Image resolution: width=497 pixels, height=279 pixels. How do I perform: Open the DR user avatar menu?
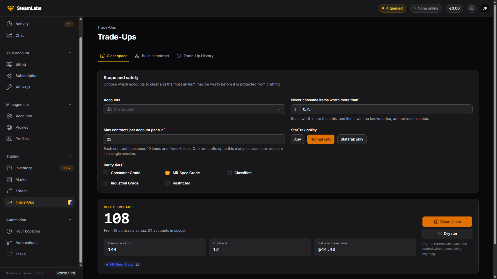click(485, 8)
